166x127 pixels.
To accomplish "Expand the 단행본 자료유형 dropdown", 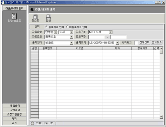I will point(55,32).
